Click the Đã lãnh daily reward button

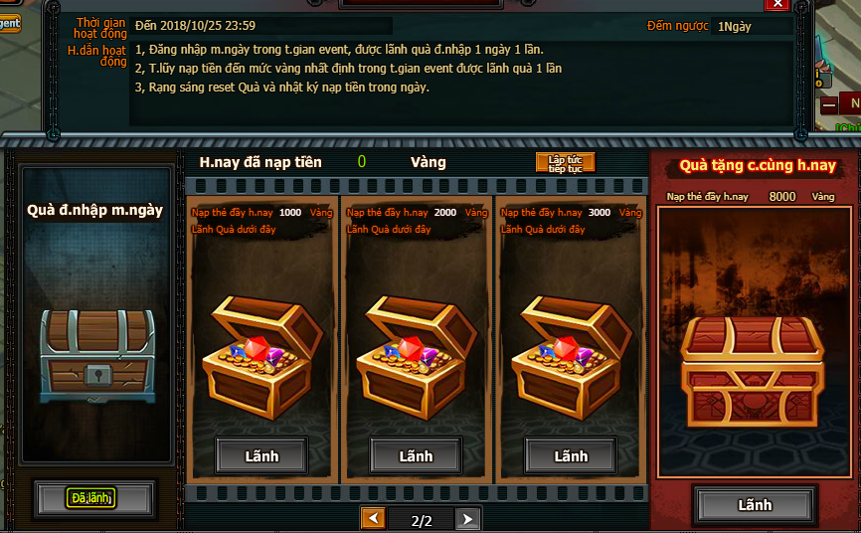[91, 498]
